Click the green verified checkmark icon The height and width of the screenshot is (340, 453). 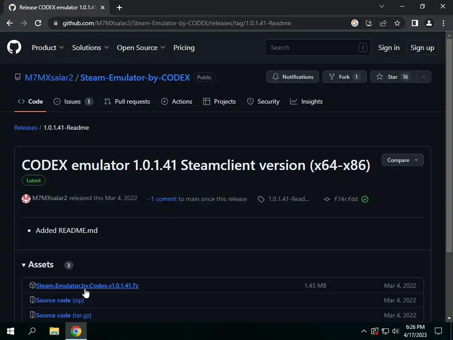pyautogui.click(x=365, y=199)
